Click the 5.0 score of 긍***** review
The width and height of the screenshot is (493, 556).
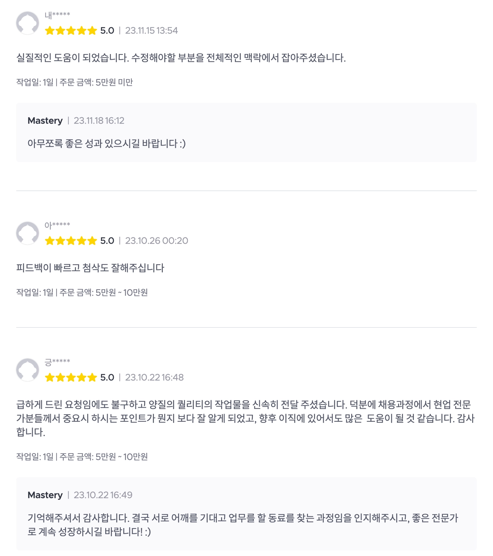[107, 378]
